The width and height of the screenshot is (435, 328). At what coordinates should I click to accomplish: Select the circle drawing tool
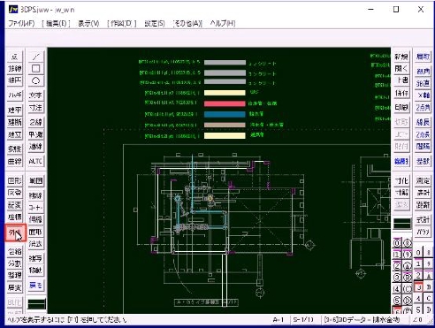click(35, 80)
